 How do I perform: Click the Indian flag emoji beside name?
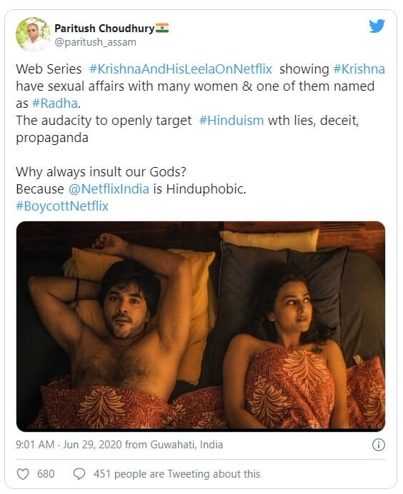(x=162, y=28)
